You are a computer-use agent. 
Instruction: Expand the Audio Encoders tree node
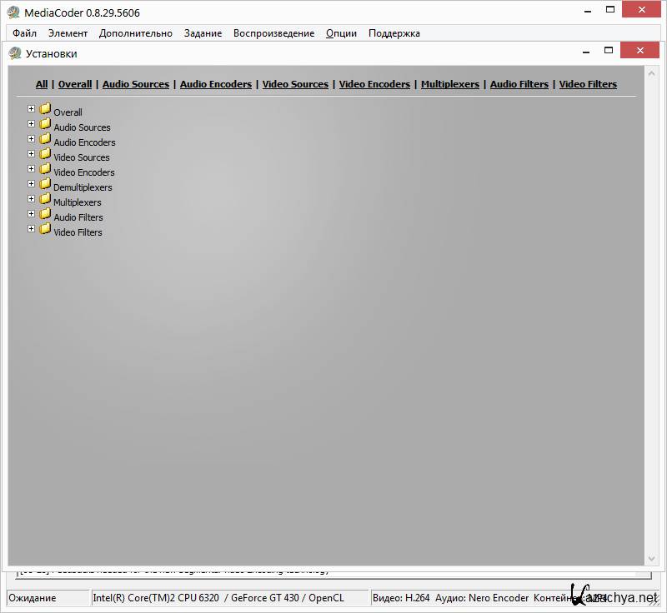click(x=32, y=139)
